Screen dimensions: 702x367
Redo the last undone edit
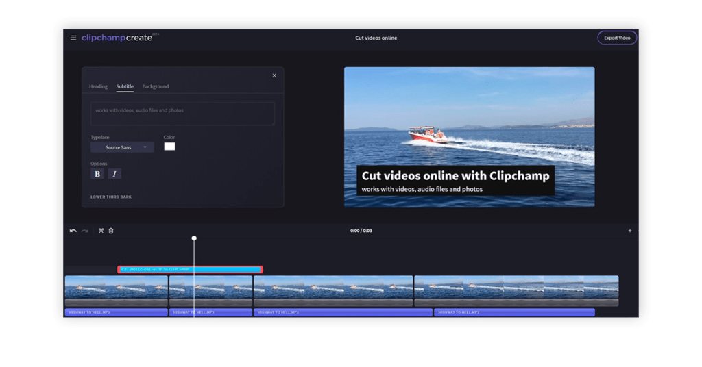[x=84, y=231]
